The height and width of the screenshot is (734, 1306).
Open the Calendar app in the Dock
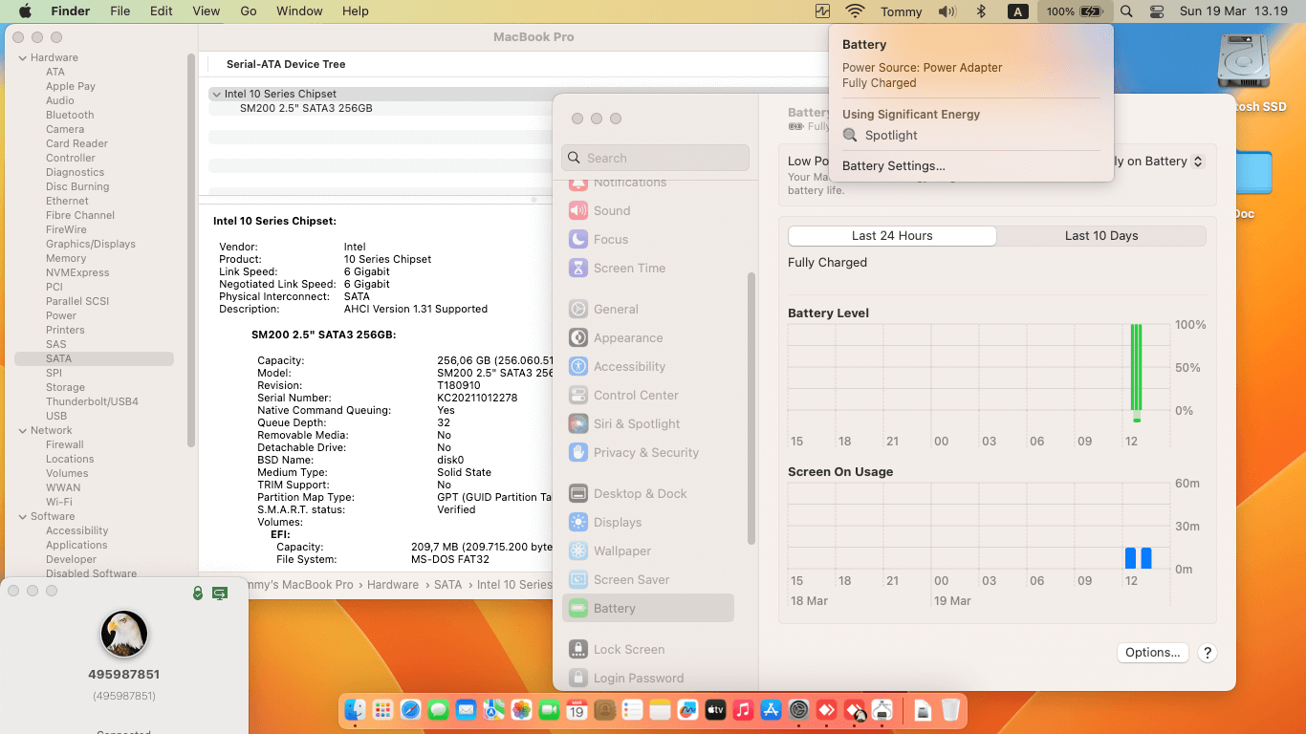(x=577, y=710)
